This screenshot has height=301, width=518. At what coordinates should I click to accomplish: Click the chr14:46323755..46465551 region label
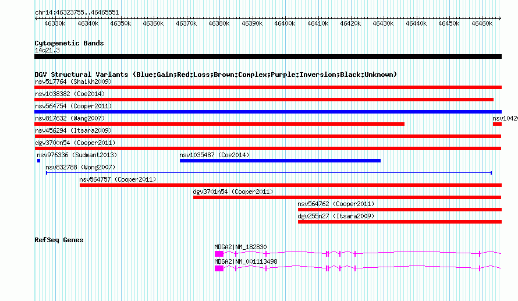[x=77, y=12]
